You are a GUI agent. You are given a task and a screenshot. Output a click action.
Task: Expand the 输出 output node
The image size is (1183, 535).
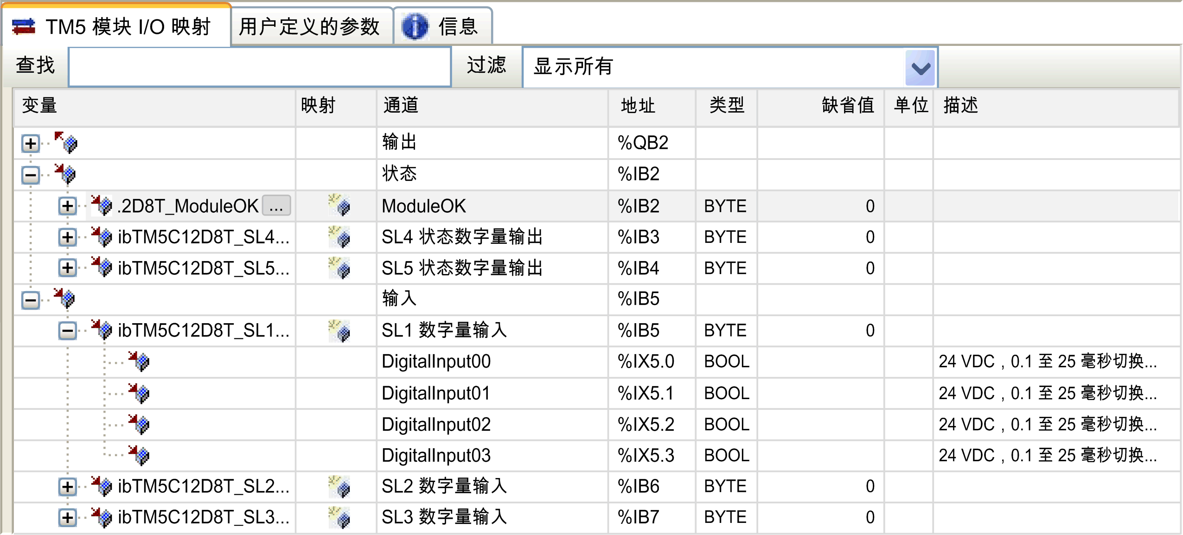tap(31, 143)
